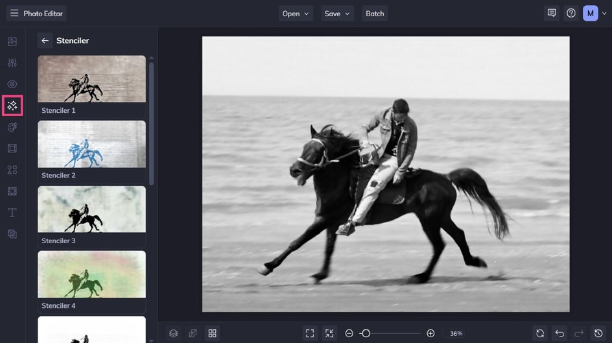
Task: Open the eye-icon Touch Up panel
Action: click(12, 84)
